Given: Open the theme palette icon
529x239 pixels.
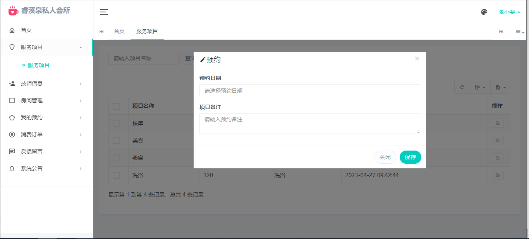Looking at the screenshot, I should tap(484, 12).
